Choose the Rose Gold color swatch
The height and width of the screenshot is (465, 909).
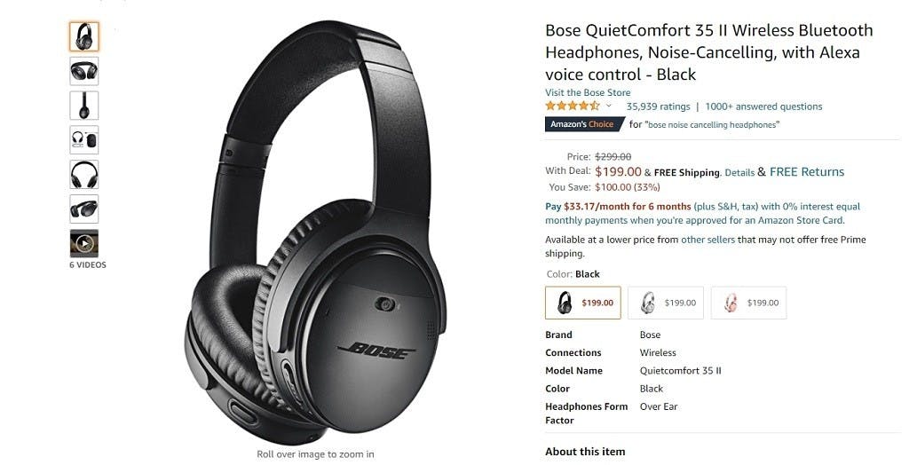[748, 303]
